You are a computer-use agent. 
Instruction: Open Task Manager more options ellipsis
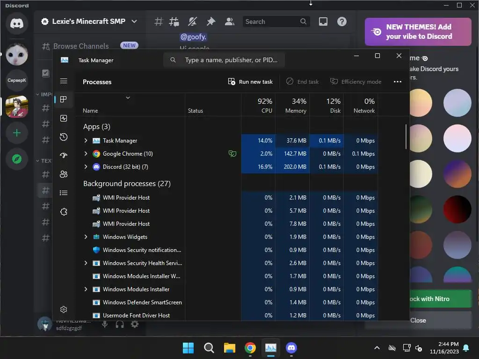pos(398,81)
